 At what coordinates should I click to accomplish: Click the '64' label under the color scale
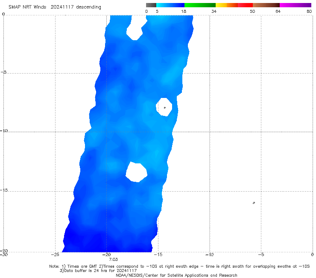point(278,11)
